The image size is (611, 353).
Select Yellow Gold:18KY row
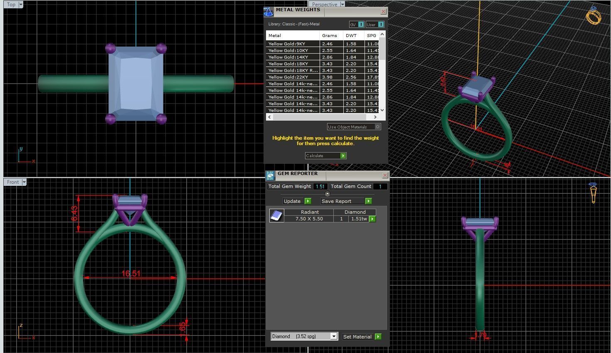pyautogui.click(x=325, y=64)
